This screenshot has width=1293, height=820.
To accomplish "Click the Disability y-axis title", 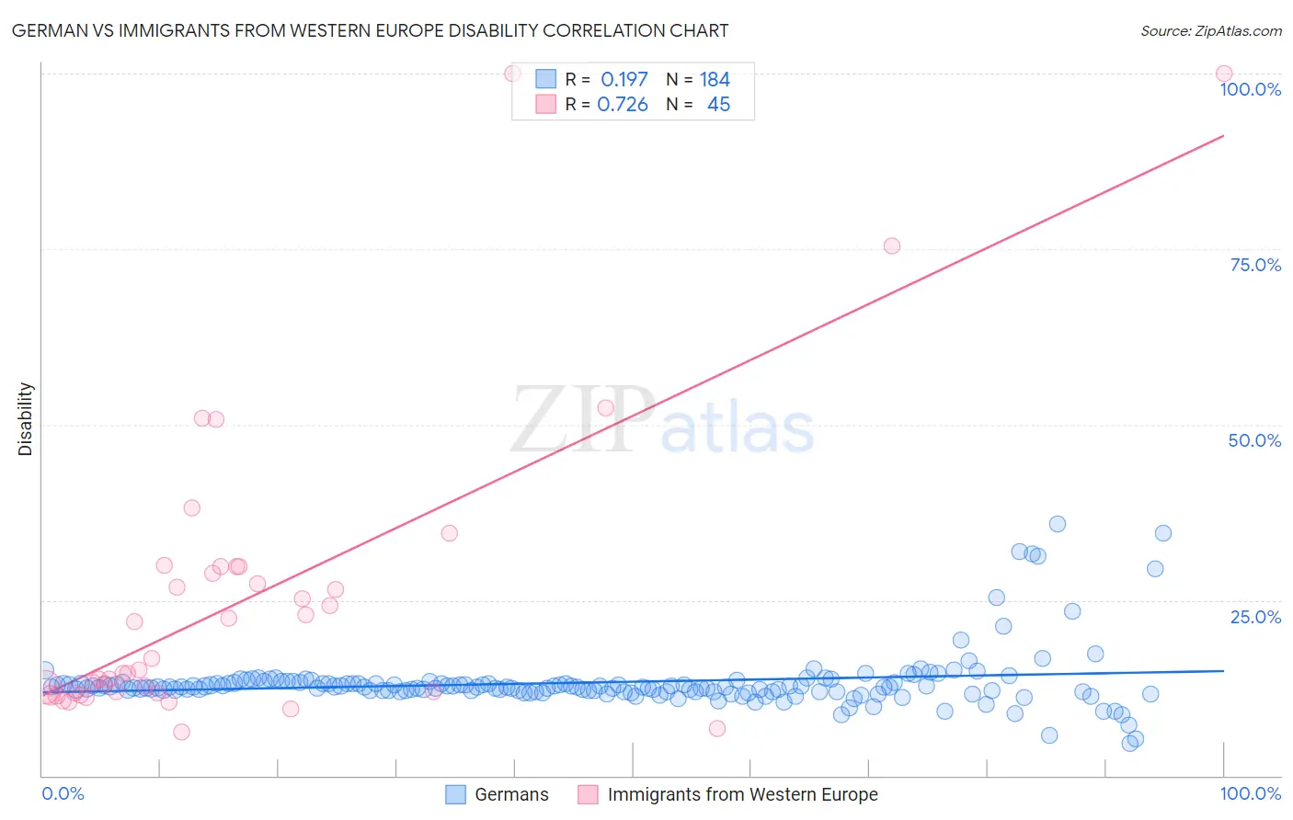I will (x=26, y=419).
